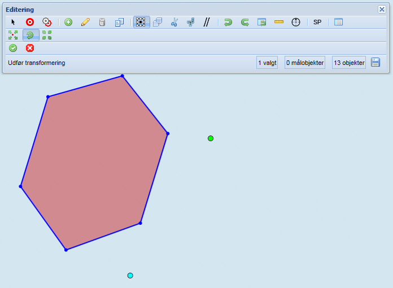
Task: Click the red target snap icon
Action: 30,22
